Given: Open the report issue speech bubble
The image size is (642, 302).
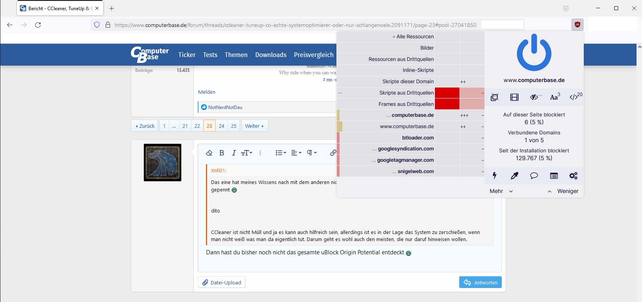Looking at the screenshot, I should [534, 176].
